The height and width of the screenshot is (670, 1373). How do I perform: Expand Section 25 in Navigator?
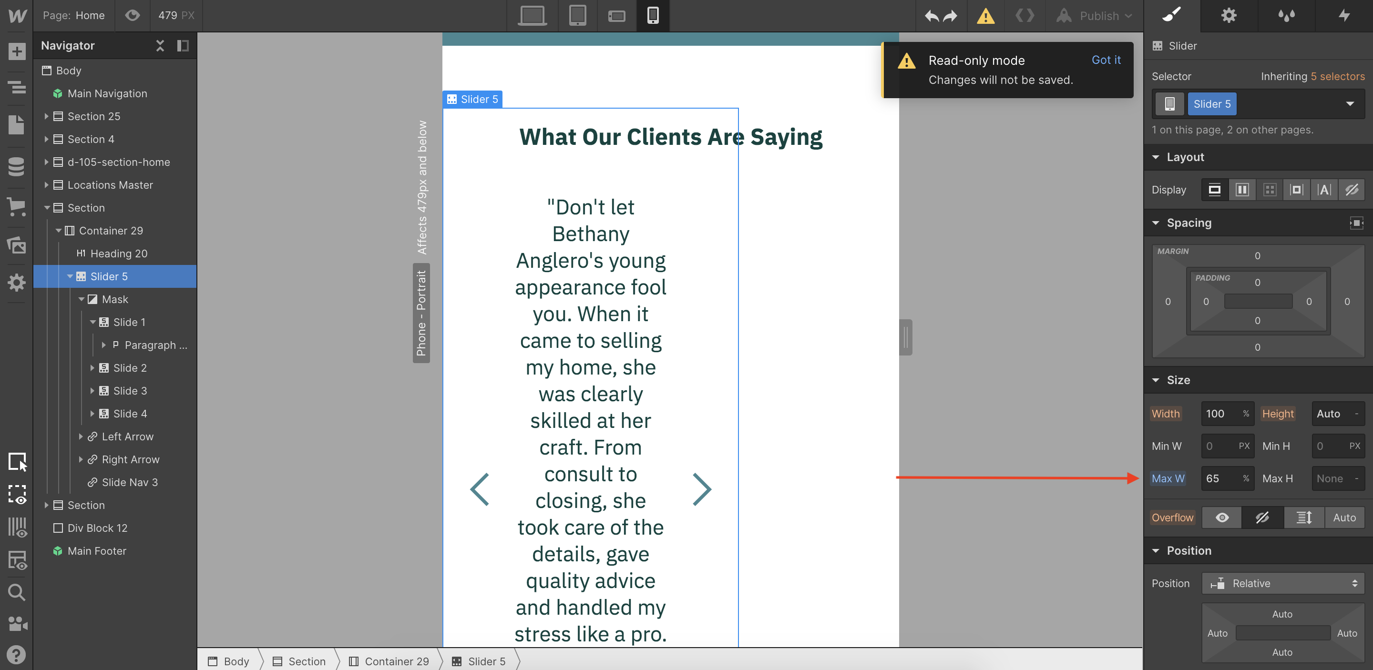pyautogui.click(x=46, y=116)
